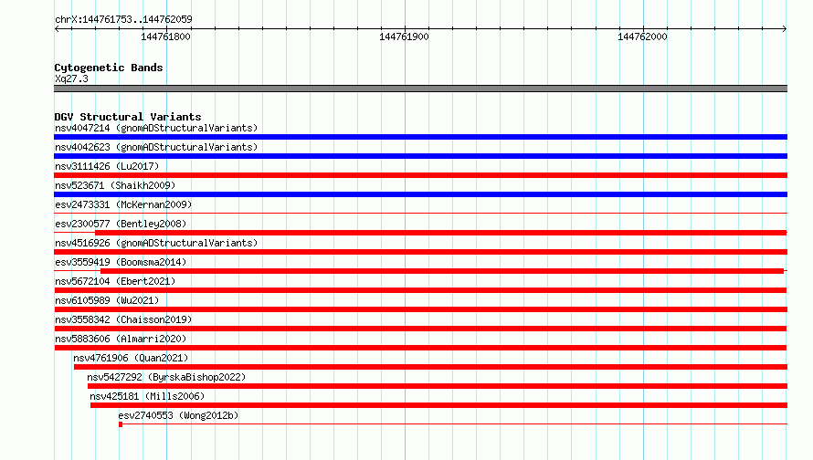Click the Cytogenetic Bands track title
This screenshot has width=813, height=460.
pos(109,68)
